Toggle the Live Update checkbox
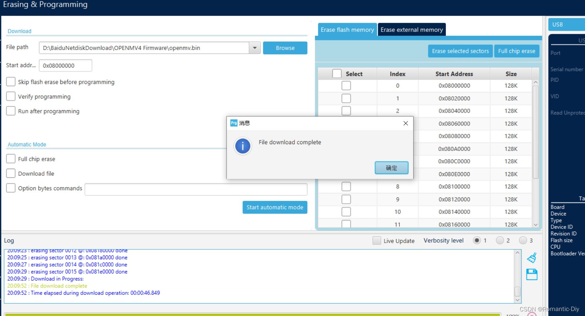The width and height of the screenshot is (585, 316). [x=377, y=241]
